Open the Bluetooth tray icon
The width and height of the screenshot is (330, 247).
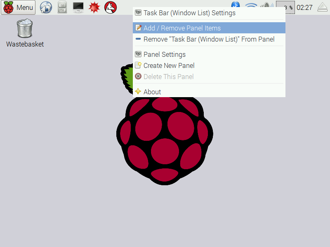pyautogui.click(x=235, y=5)
